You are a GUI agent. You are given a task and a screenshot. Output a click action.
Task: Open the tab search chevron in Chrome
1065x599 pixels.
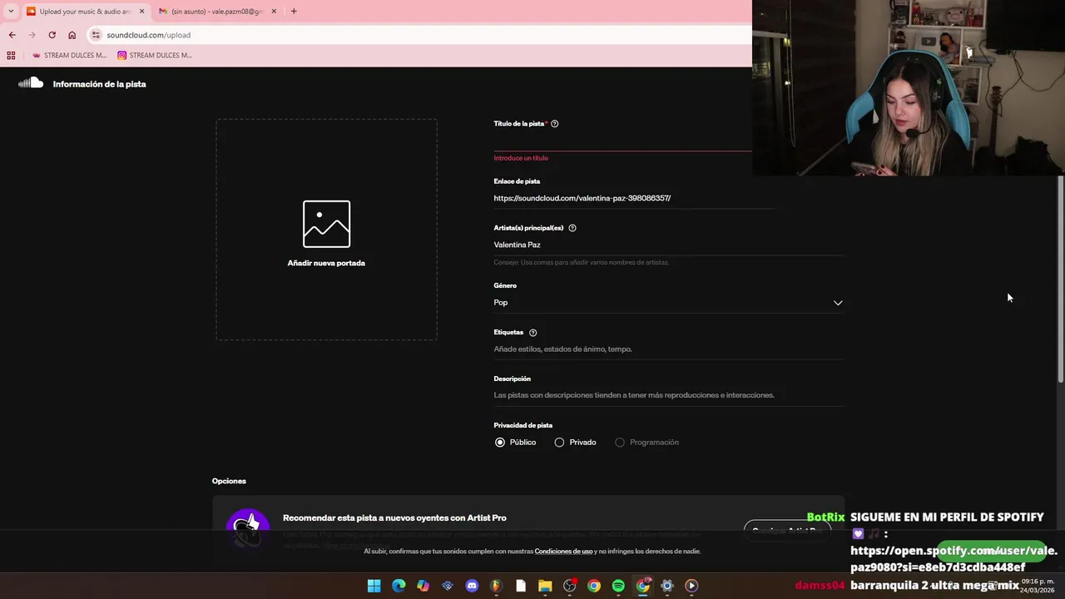(x=11, y=12)
